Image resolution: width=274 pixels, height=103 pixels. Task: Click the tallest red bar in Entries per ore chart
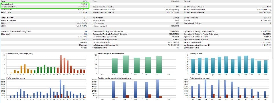coord(61,64)
